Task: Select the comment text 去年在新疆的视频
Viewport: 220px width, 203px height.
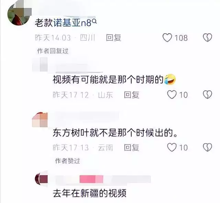Action: [x=90, y=193]
